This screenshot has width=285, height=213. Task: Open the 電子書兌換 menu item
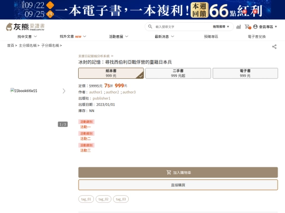(x=256, y=37)
